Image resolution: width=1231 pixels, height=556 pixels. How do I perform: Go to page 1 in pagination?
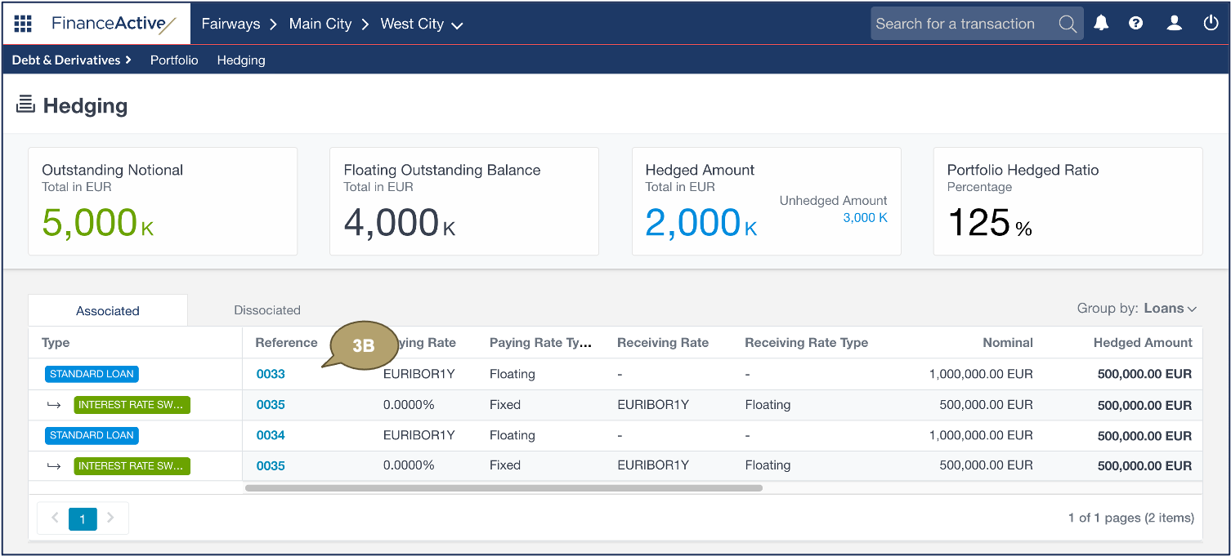[x=83, y=518]
